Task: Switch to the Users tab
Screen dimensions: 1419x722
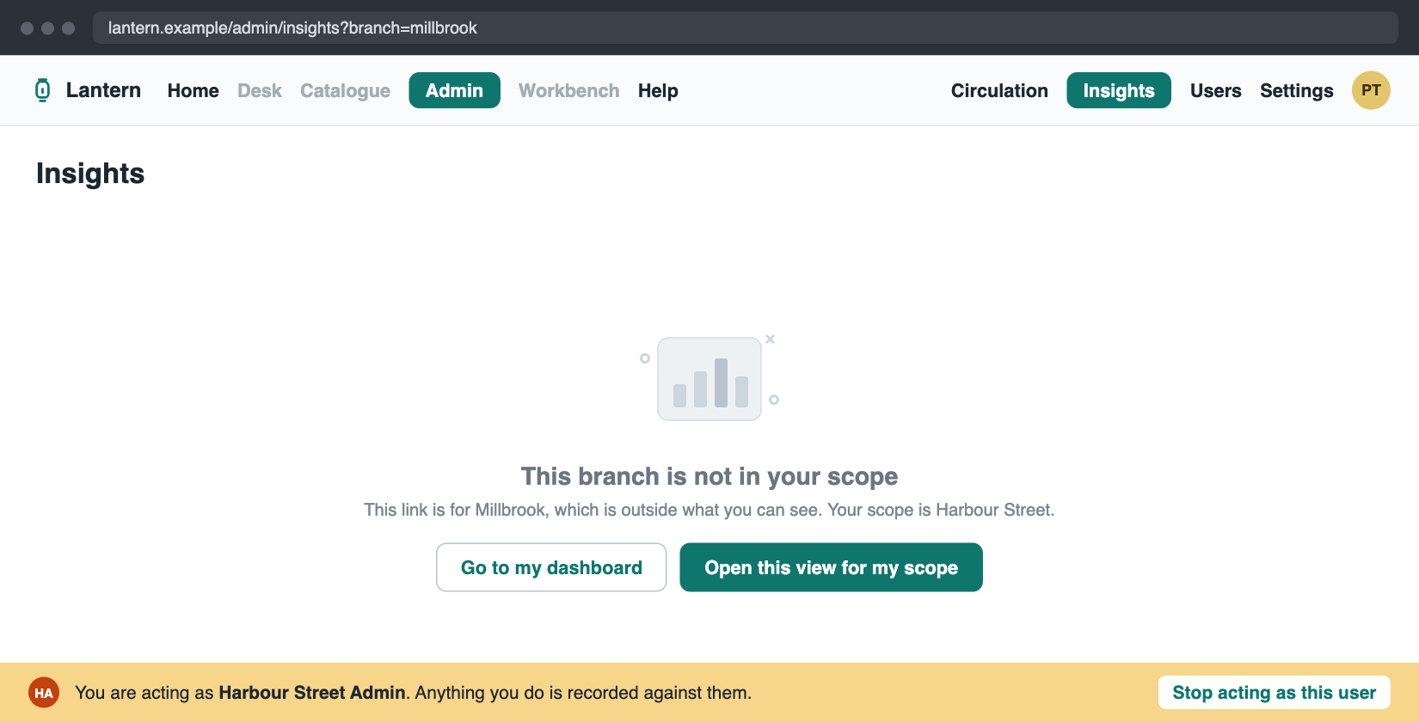Action: 1215,90
